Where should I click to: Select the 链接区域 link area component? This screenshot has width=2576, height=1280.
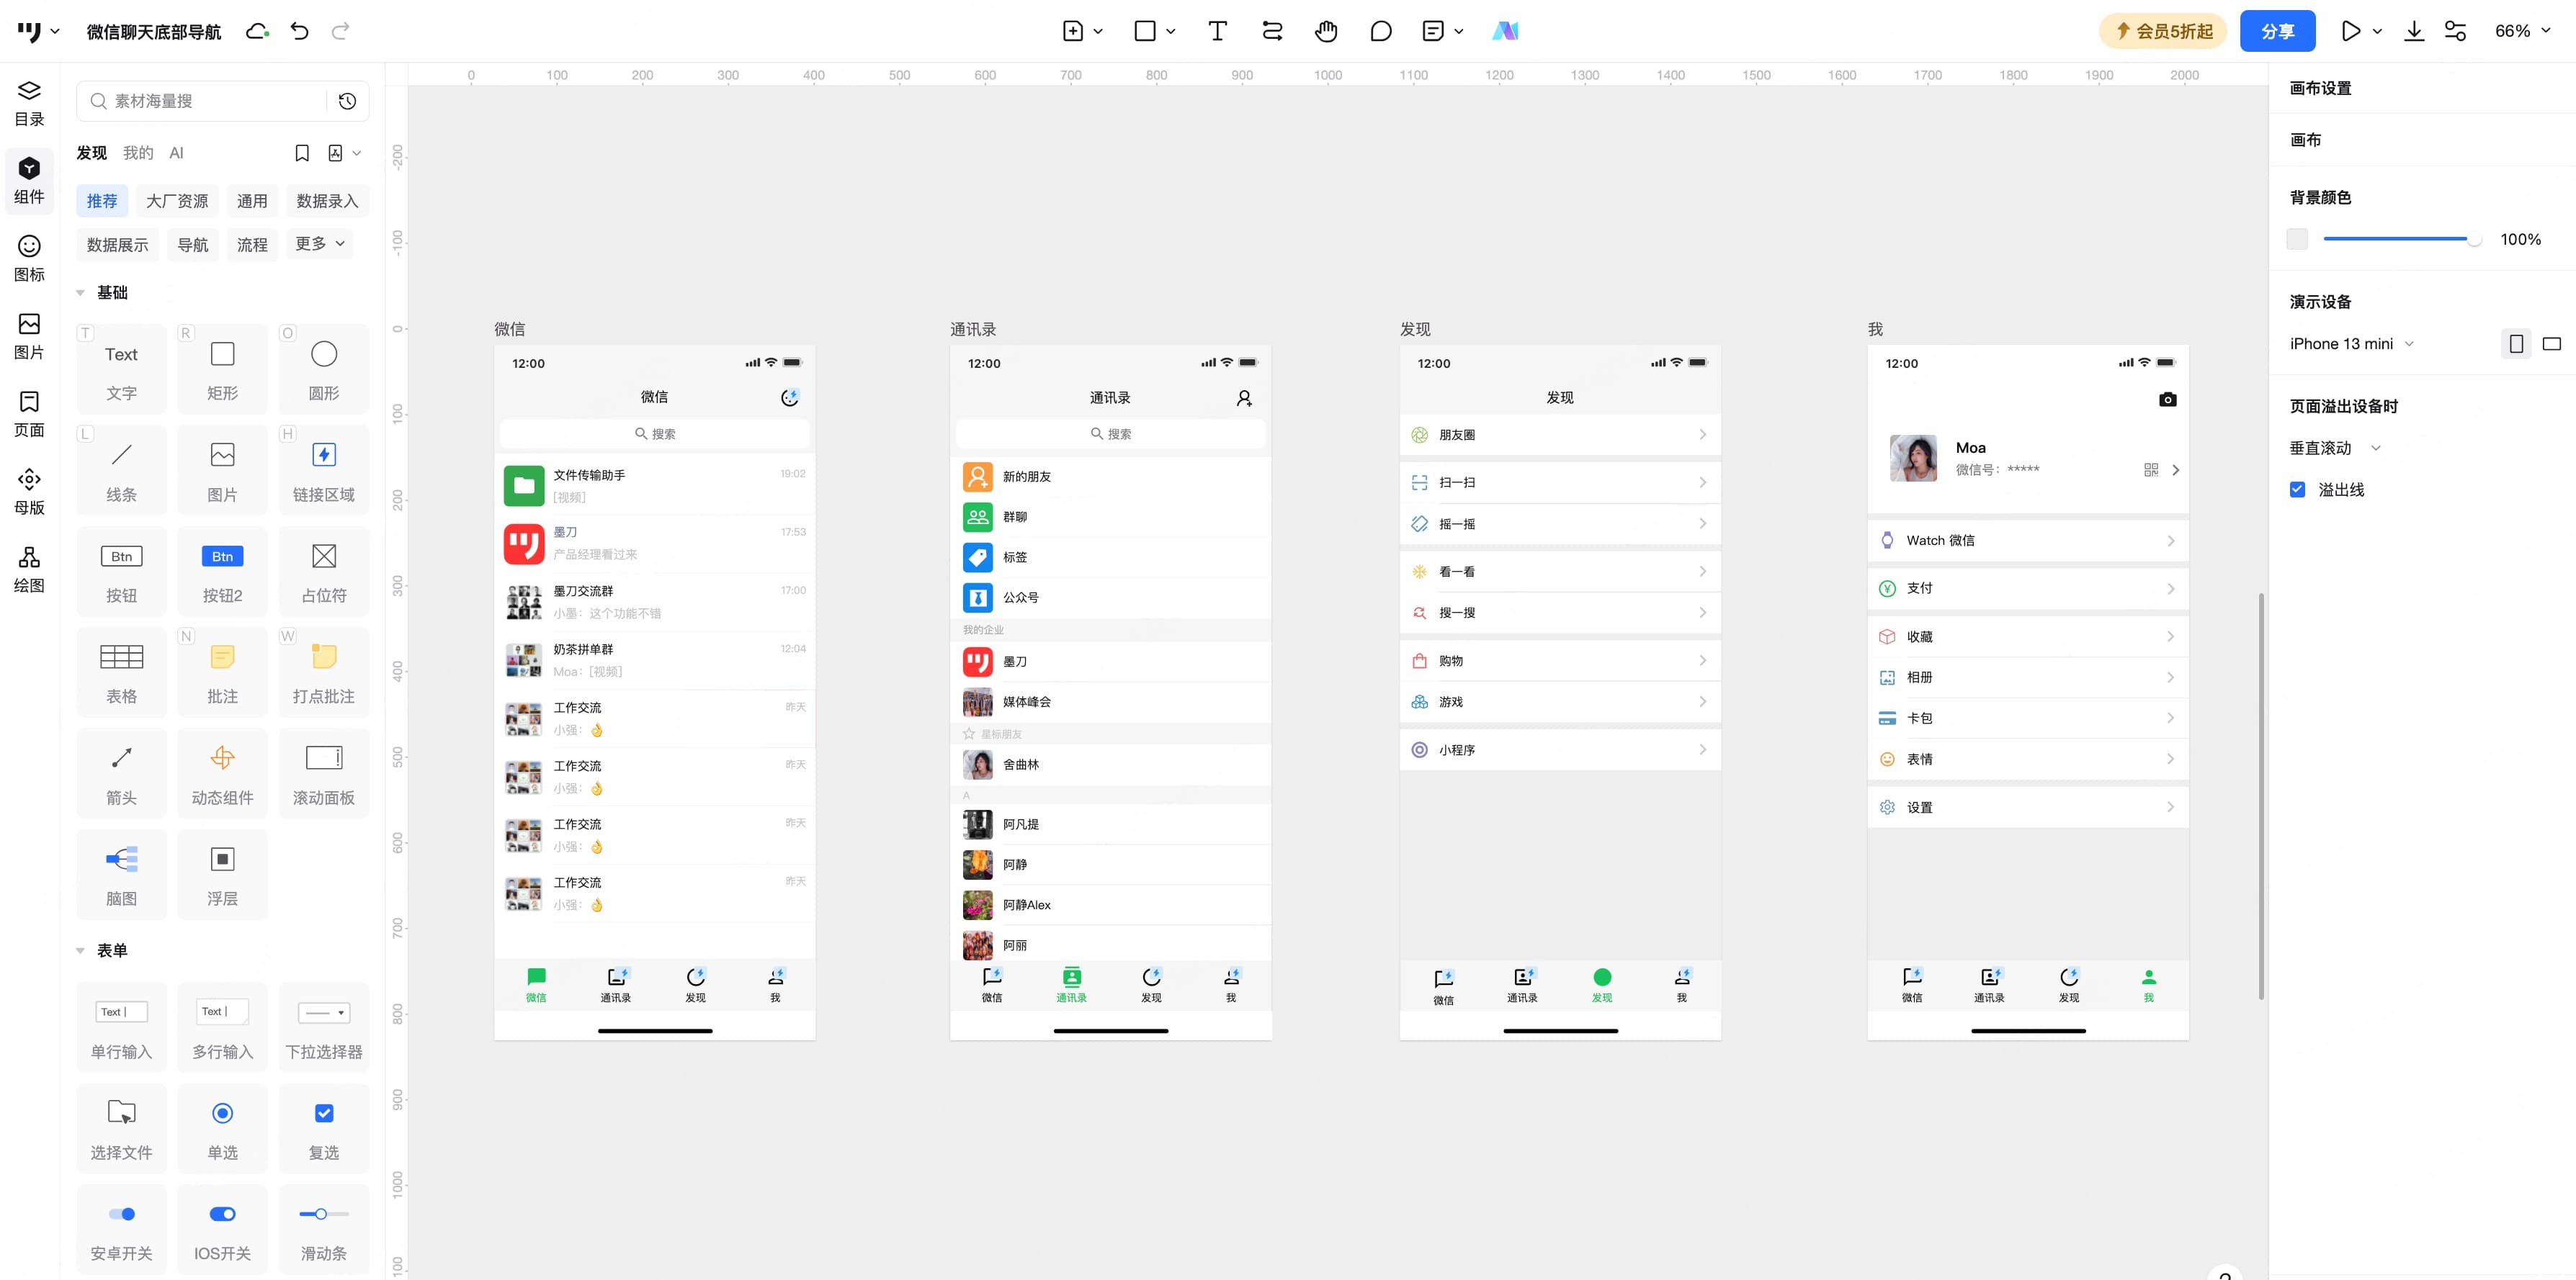pos(323,469)
